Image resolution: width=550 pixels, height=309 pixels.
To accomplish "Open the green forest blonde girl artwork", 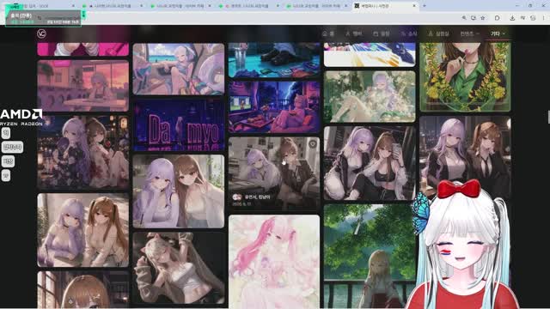I will (x=370, y=257).
